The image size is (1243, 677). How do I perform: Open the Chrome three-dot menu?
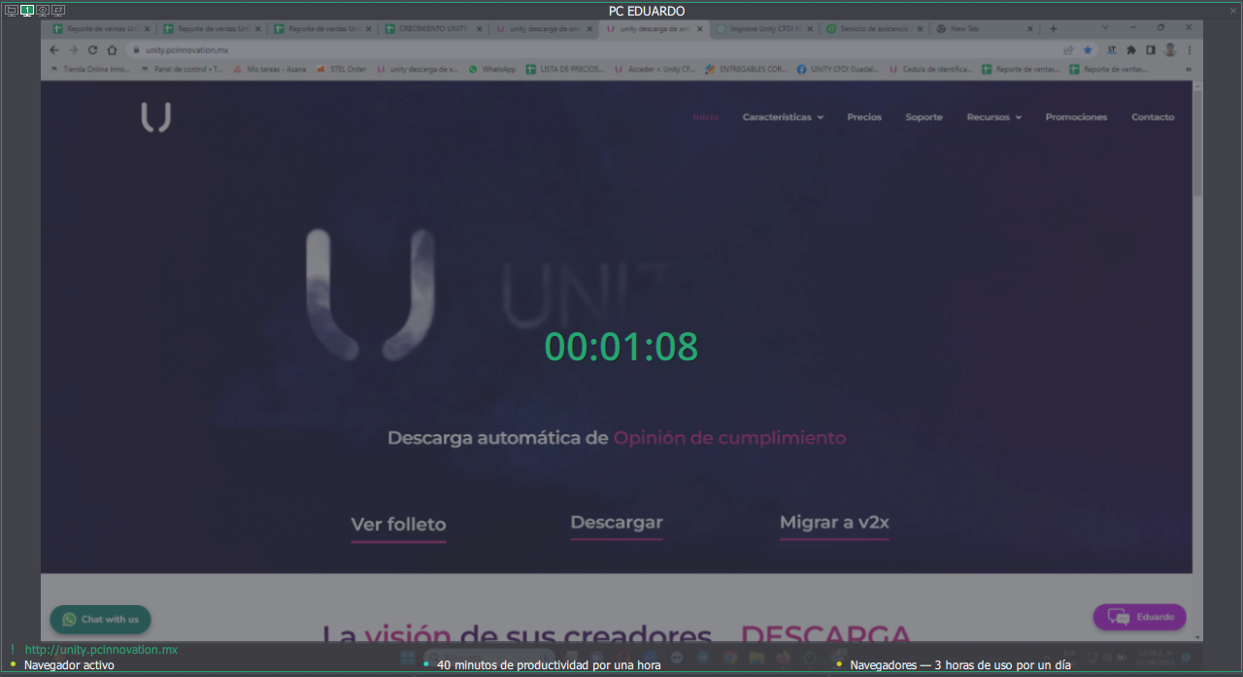coord(1190,50)
